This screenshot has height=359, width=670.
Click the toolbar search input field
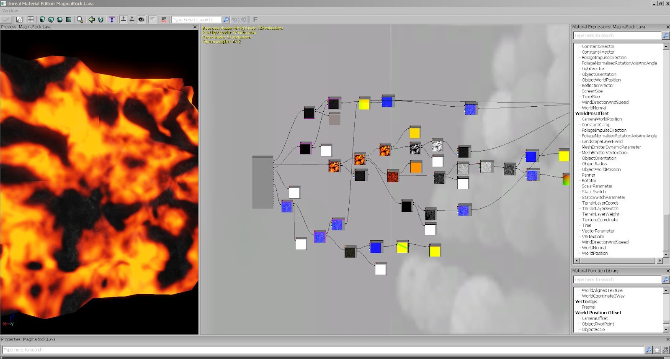[196, 20]
